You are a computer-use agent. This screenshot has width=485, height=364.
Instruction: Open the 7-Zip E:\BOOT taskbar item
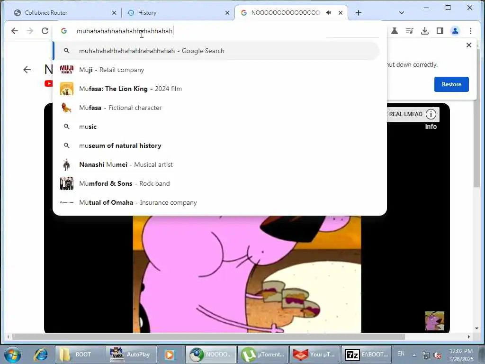[367, 355]
